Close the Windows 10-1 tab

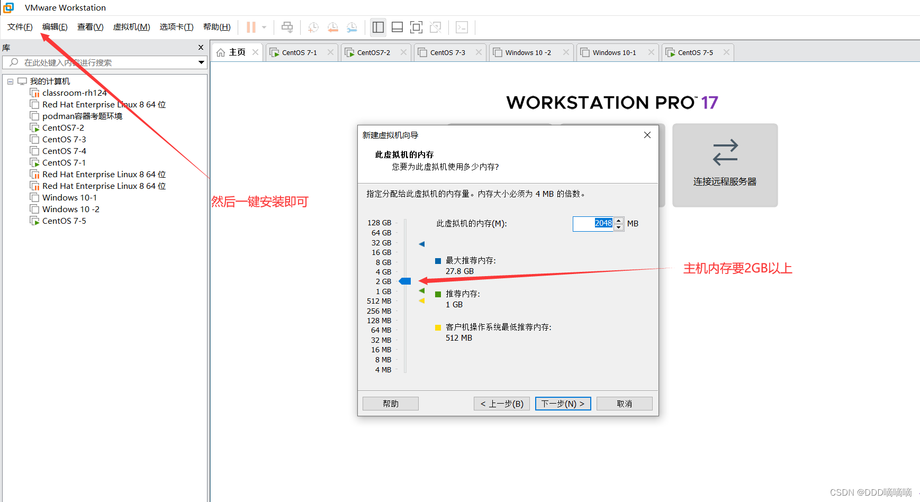pos(651,52)
